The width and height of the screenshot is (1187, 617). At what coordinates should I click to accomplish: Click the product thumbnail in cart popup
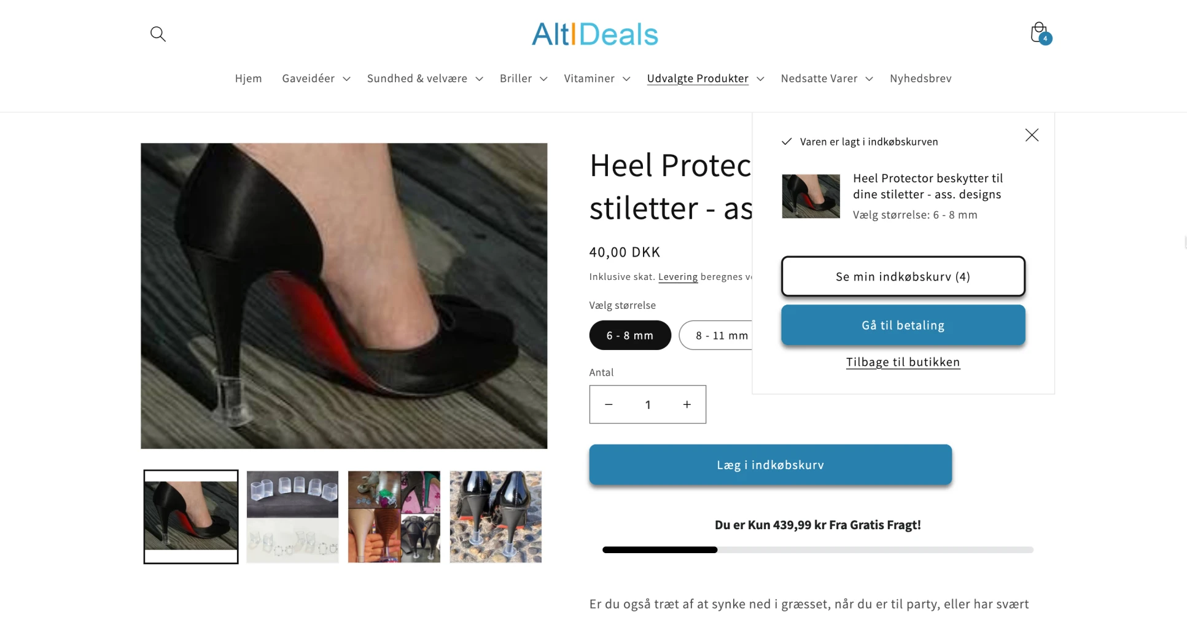pyautogui.click(x=811, y=196)
